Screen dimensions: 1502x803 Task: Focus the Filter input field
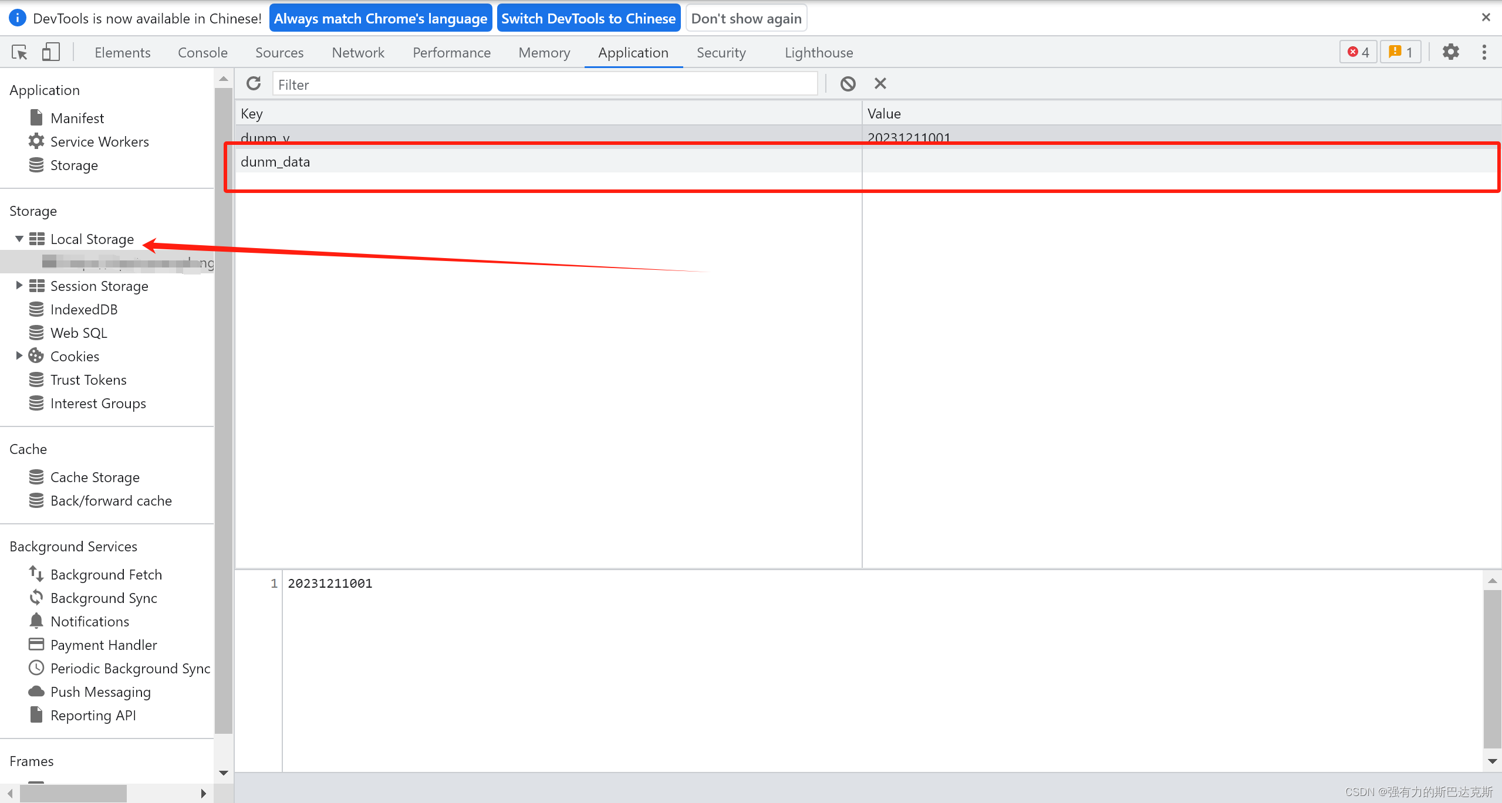coord(545,84)
